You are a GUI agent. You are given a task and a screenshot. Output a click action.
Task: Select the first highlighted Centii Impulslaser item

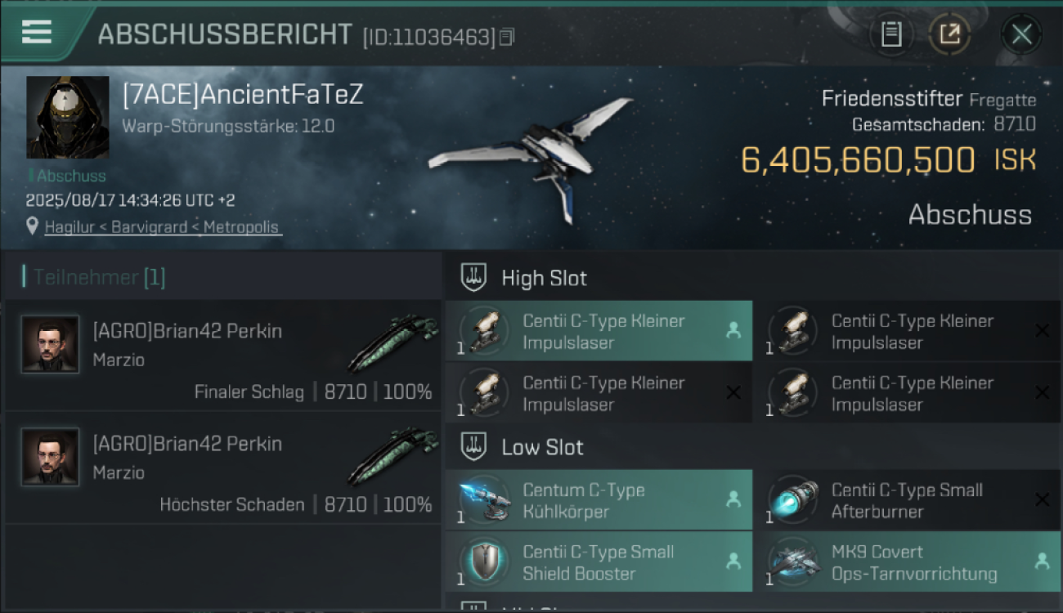tap(599, 331)
